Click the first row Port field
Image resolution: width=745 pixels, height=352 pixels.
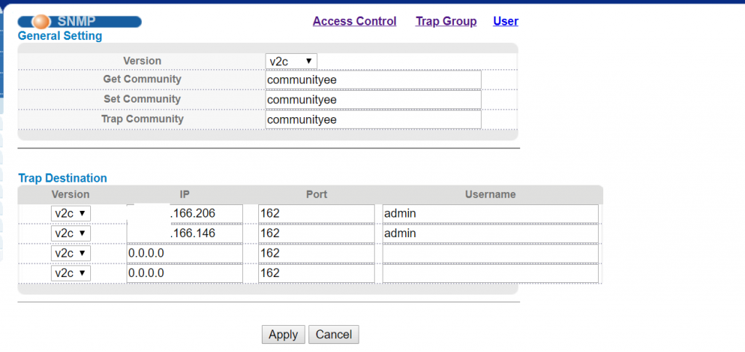pos(316,213)
